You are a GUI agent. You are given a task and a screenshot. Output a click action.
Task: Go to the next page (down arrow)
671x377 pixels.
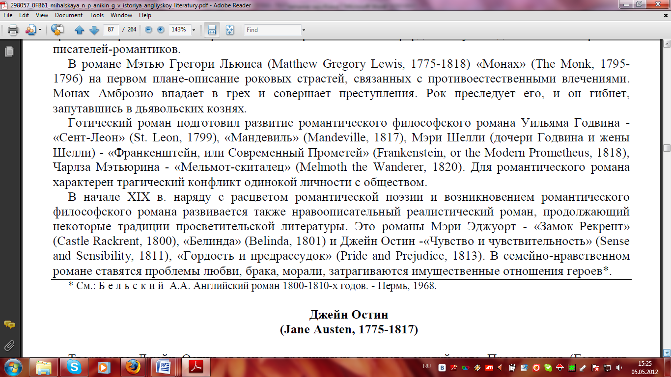94,30
